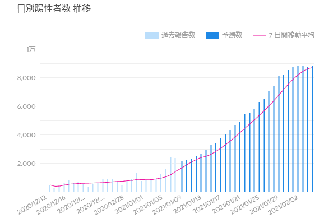324x223 pixels.
Task: Click the 2021/01/09 x-axis date label
Action: [x=167, y=205]
